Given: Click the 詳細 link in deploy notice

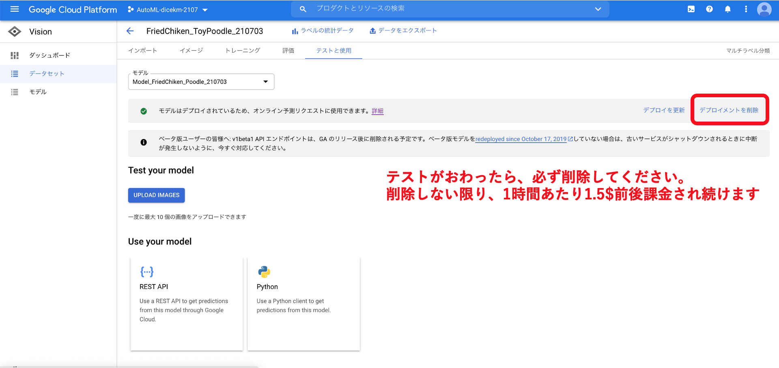Looking at the screenshot, I should [377, 111].
